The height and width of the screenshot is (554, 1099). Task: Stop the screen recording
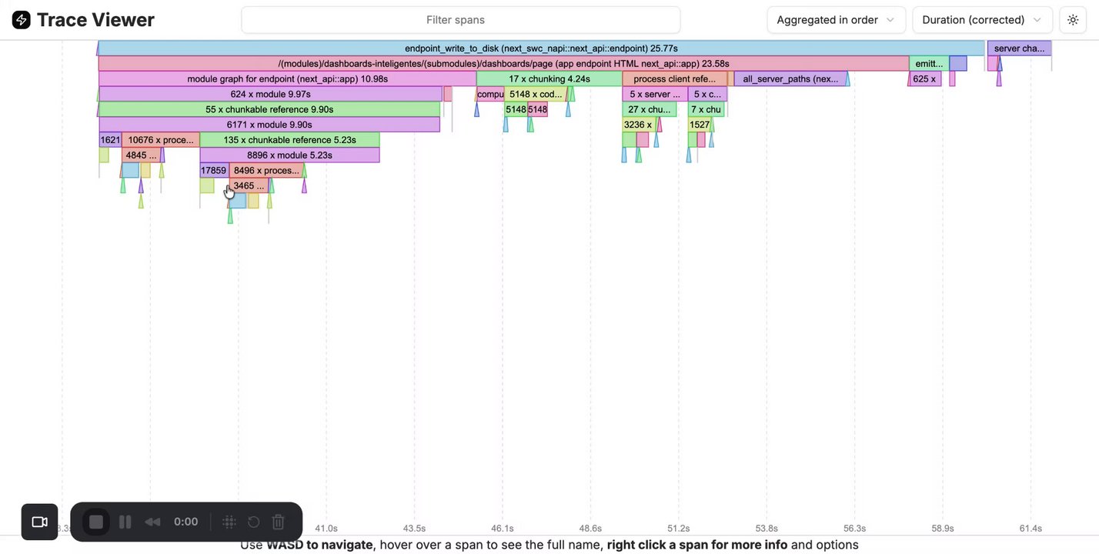tap(96, 522)
